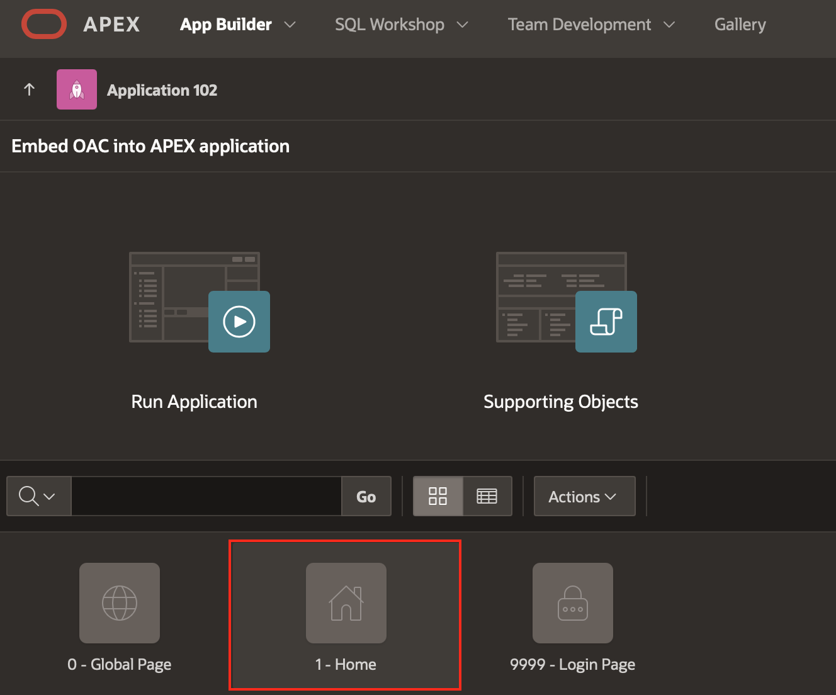Click the 1 - Home label
This screenshot has width=836, height=695.
tap(346, 665)
